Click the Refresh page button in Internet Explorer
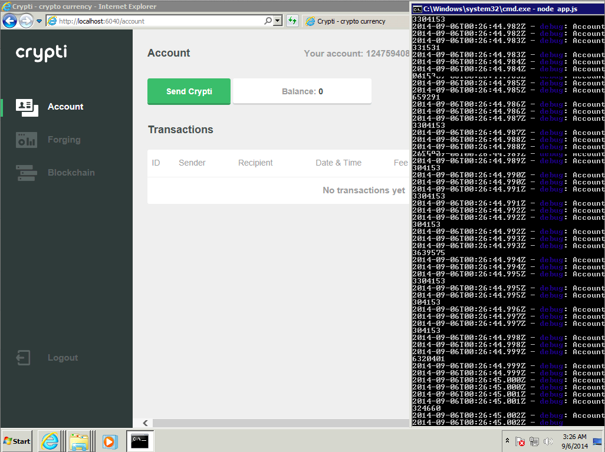The width and height of the screenshot is (605, 452). coord(292,21)
